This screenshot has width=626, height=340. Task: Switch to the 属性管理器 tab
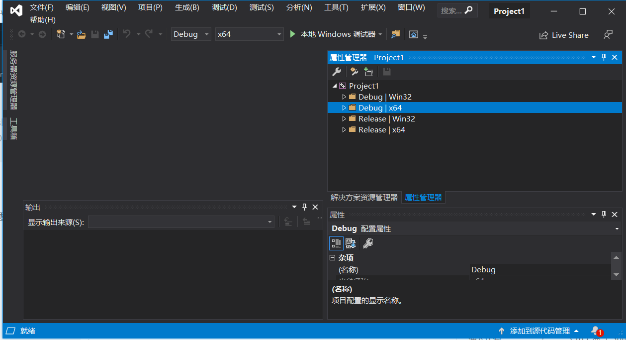(423, 198)
